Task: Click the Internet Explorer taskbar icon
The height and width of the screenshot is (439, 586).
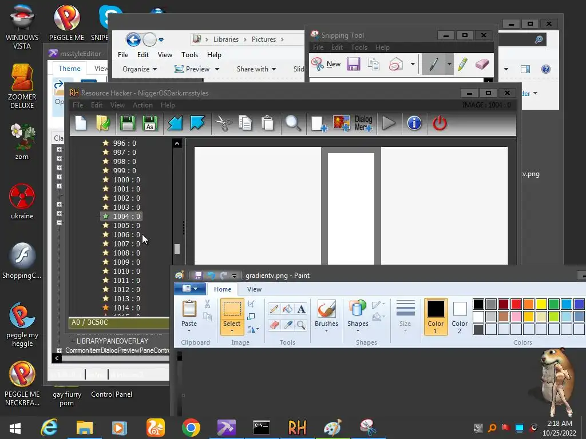Action: (x=49, y=428)
